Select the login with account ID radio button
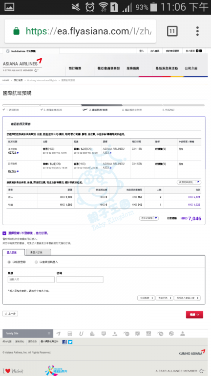This screenshot has height=376, width=211. (x=9, y=262)
